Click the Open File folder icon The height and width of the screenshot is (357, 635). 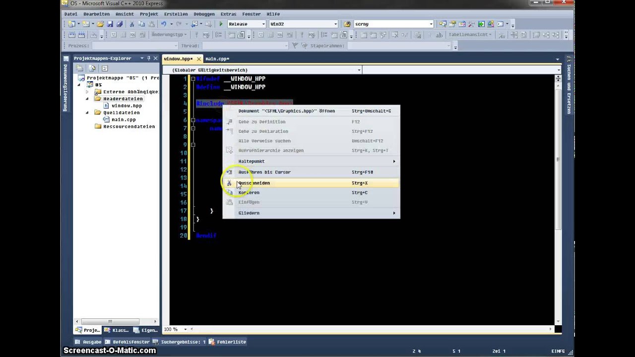100,24
